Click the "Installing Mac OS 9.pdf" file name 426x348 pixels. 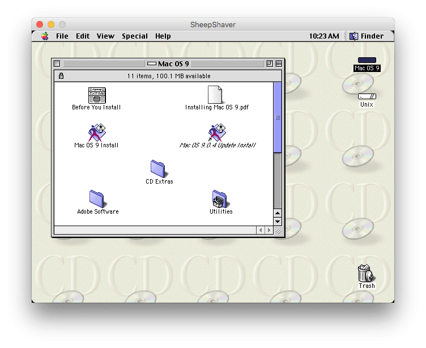point(217,107)
